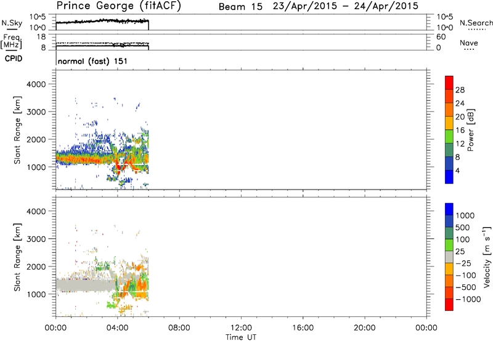Screen dimensions: 493x341
Task: Click the "N.Search" legend label
Action: [476, 23]
